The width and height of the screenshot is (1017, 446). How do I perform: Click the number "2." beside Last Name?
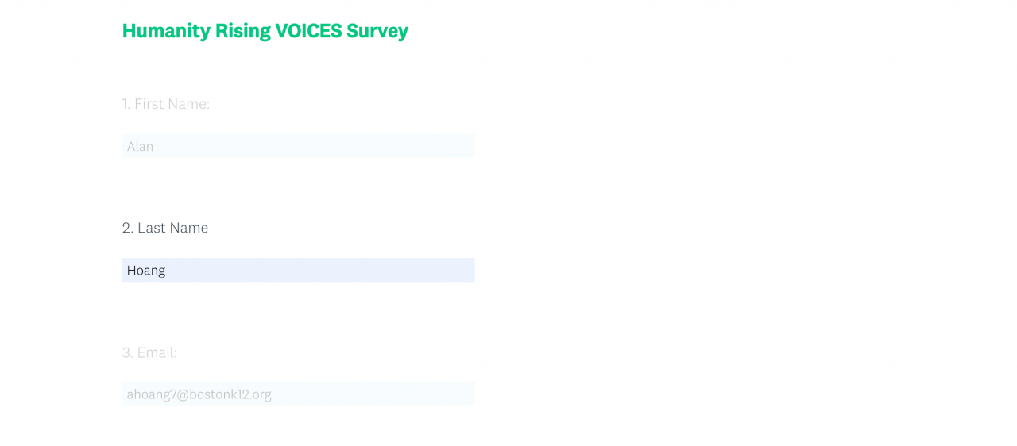click(127, 228)
